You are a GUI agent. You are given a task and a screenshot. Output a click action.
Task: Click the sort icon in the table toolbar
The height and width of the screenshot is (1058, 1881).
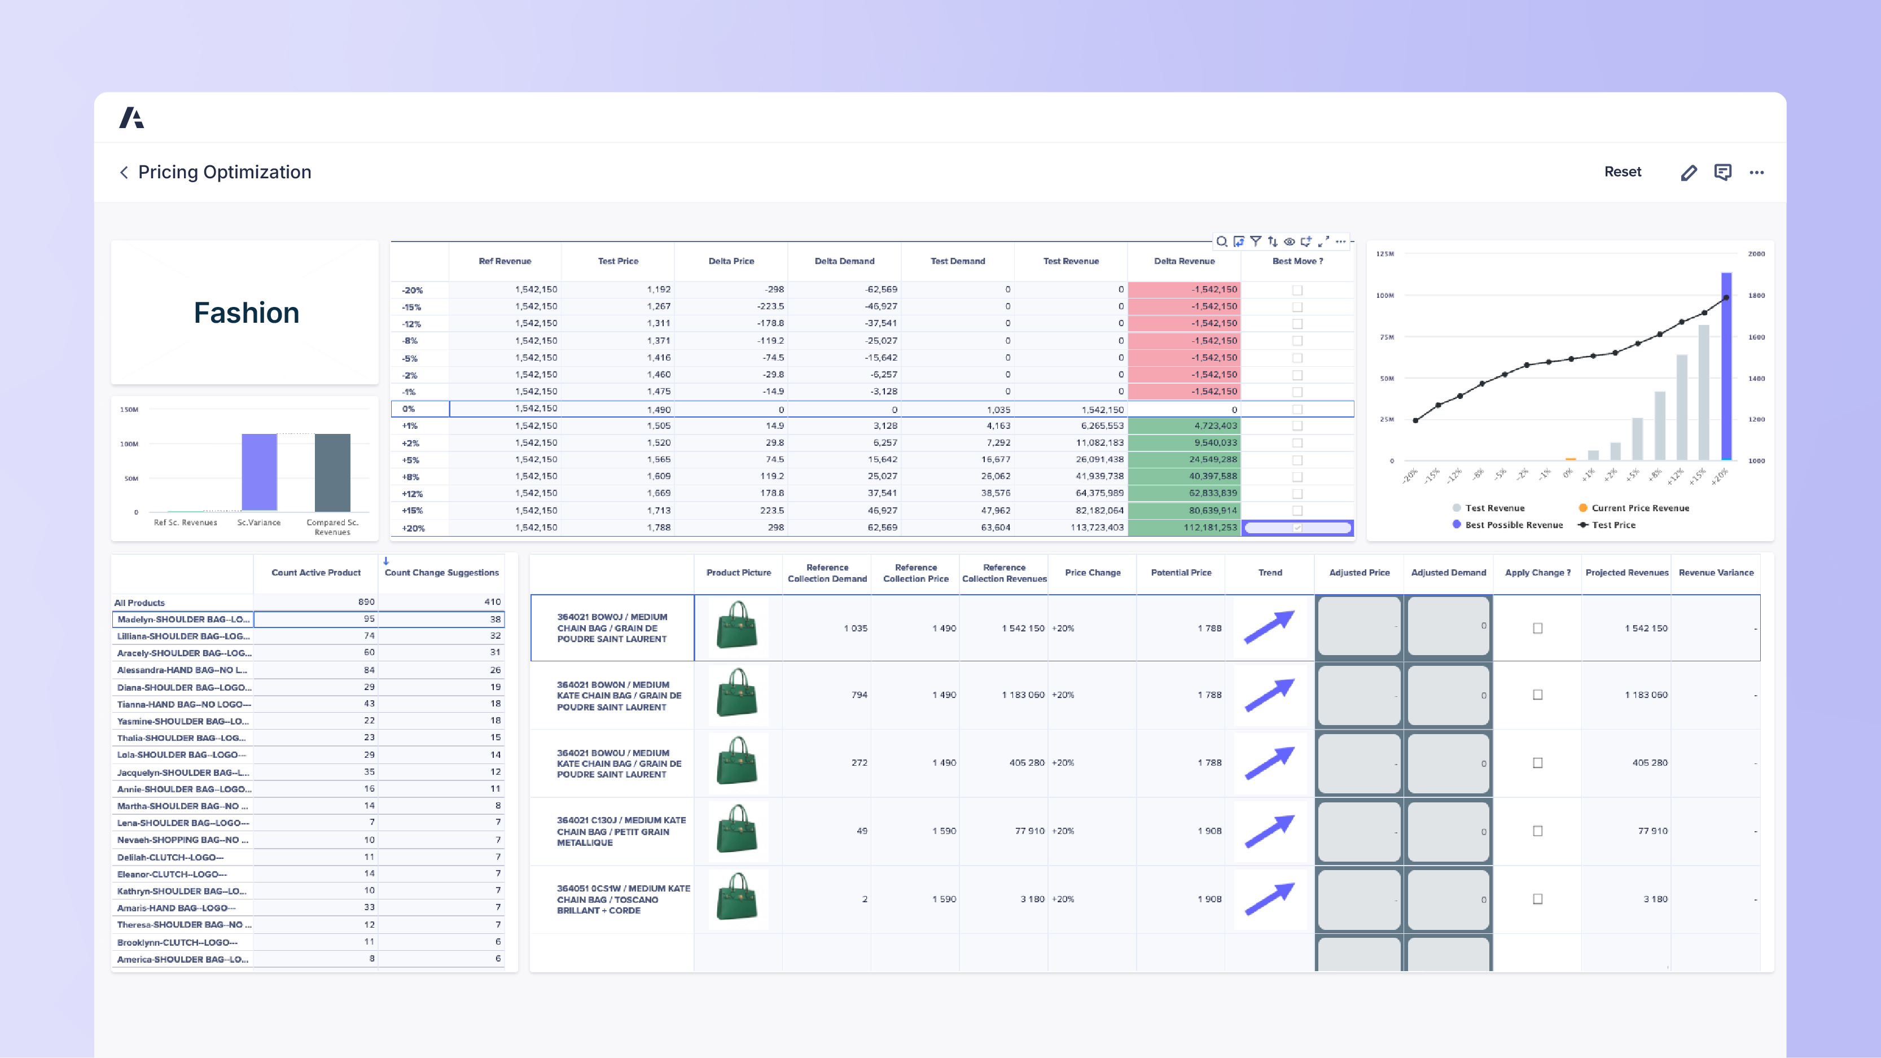1273,241
